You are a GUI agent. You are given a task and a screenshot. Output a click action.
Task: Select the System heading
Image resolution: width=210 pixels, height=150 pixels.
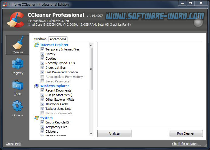pyautogui.click(x=46, y=118)
